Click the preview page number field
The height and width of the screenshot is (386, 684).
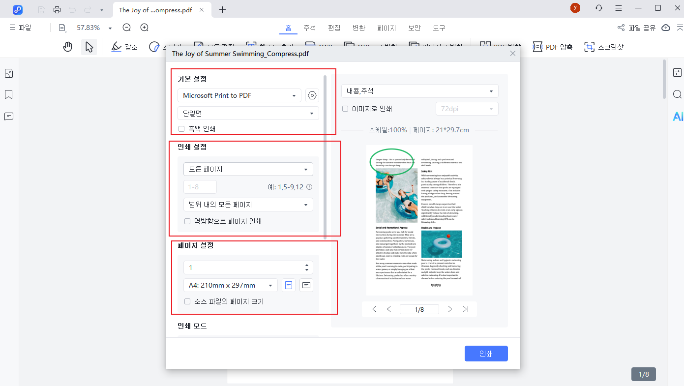click(x=419, y=309)
